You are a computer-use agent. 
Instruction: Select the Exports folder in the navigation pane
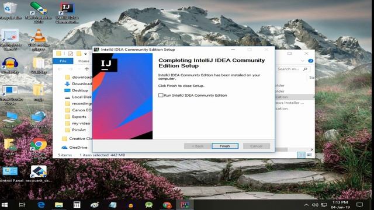(76, 117)
